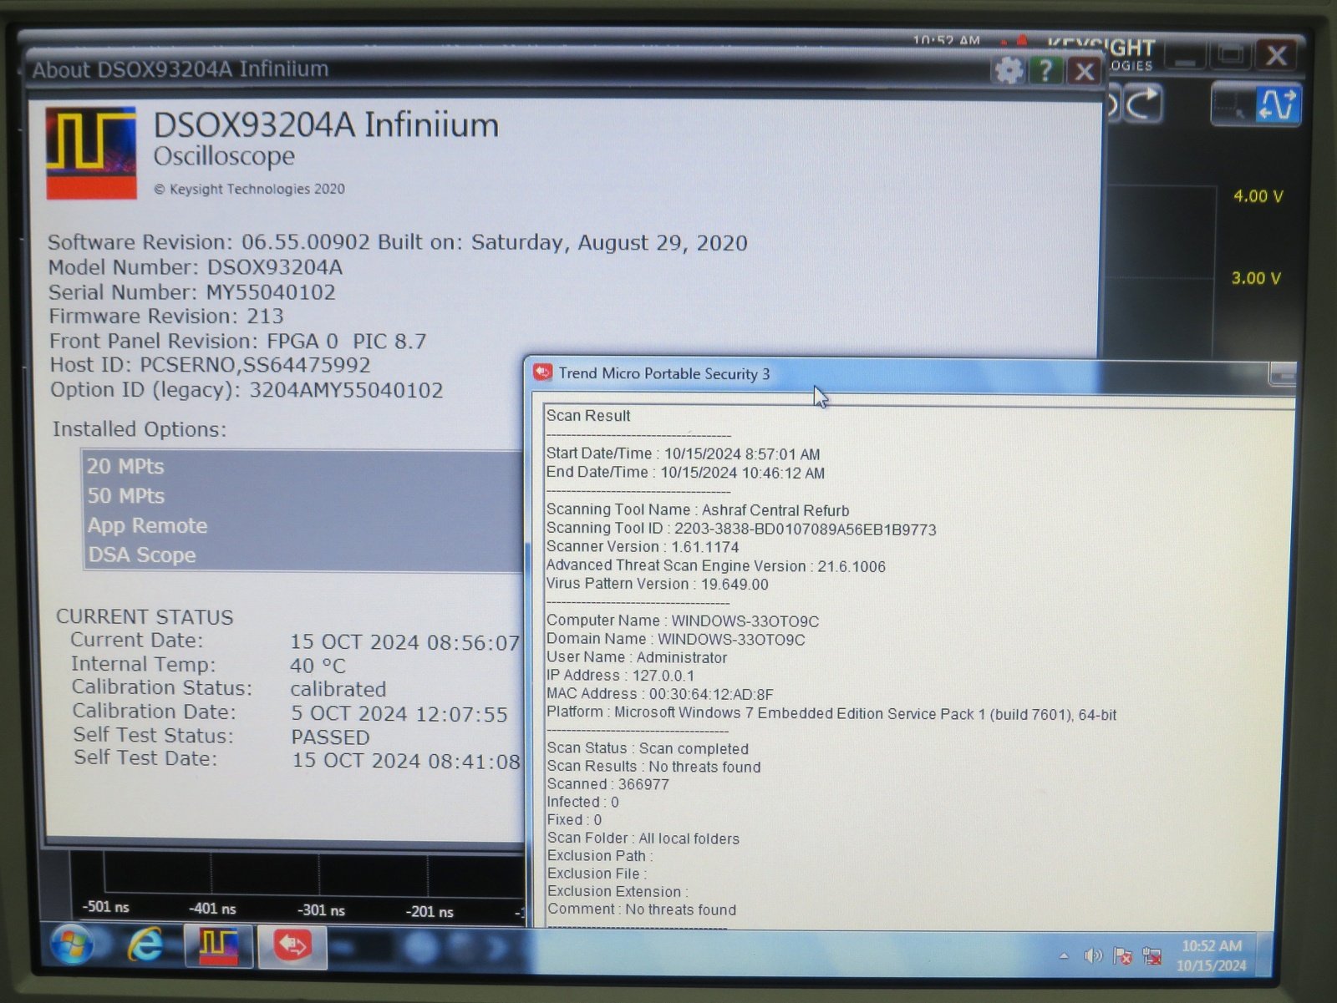1337x1003 pixels.
Task: Click Scanned 366977 count line
Action: pyautogui.click(x=608, y=784)
